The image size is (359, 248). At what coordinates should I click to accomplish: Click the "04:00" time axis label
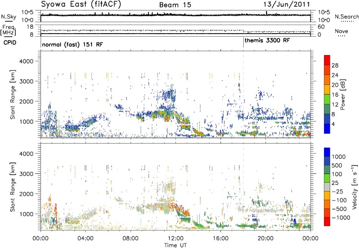[85, 238]
